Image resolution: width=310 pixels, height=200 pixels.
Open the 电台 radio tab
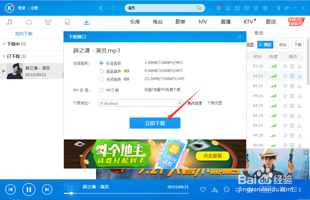pyautogui.click(x=157, y=22)
